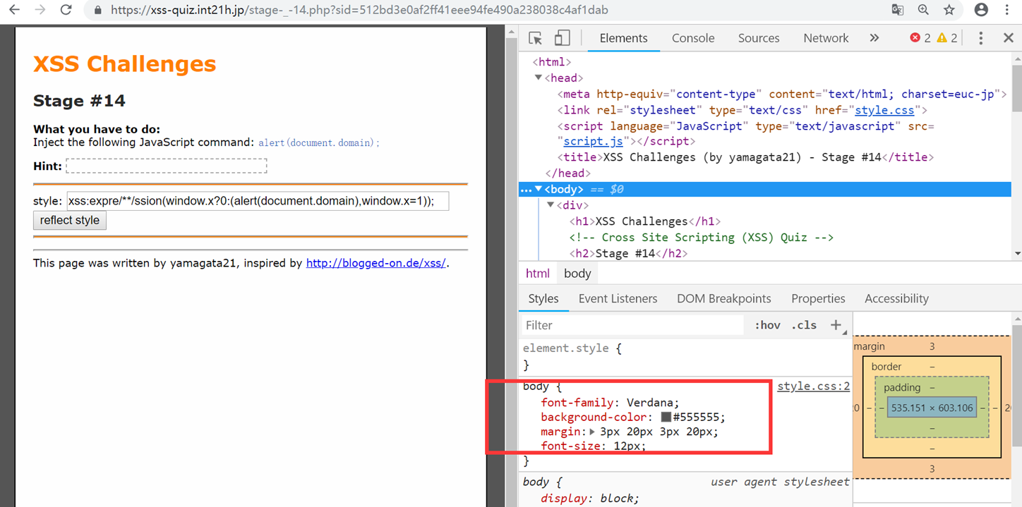Image resolution: width=1022 pixels, height=507 pixels.
Task: Collapse the head node in DOM tree
Action: coord(539,78)
